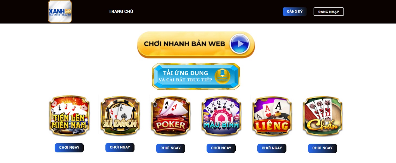The image size is (396, 163).
Task: Click Chơi Ngay under Mậu Binh
Action: [221, 148]
